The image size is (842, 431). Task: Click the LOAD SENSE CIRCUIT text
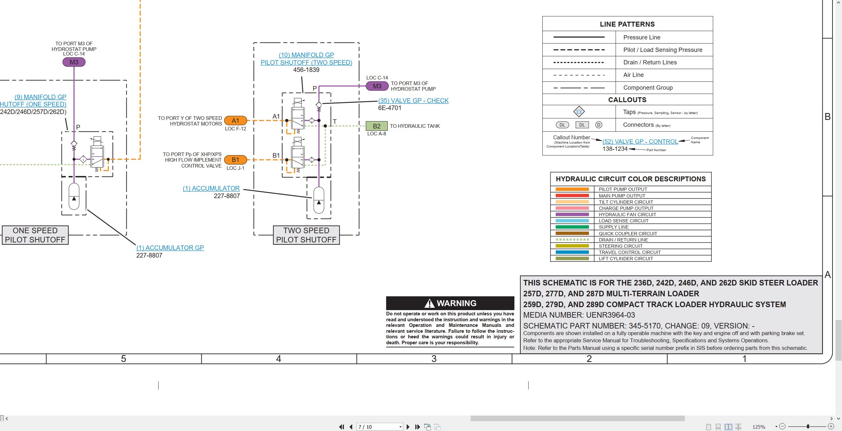(623, 221)
